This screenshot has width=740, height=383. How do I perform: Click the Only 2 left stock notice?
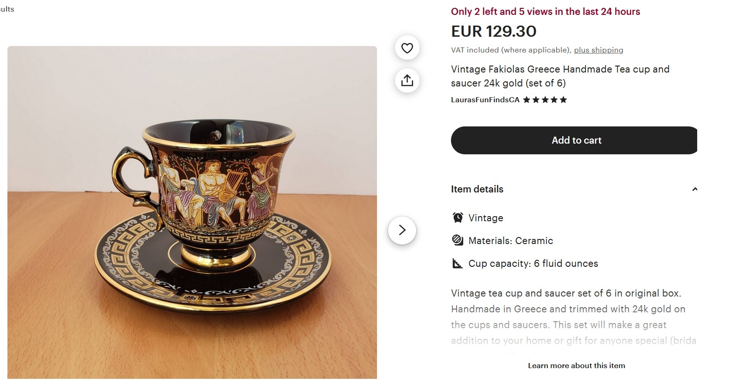pyautogui.click(x=545, y=12)
